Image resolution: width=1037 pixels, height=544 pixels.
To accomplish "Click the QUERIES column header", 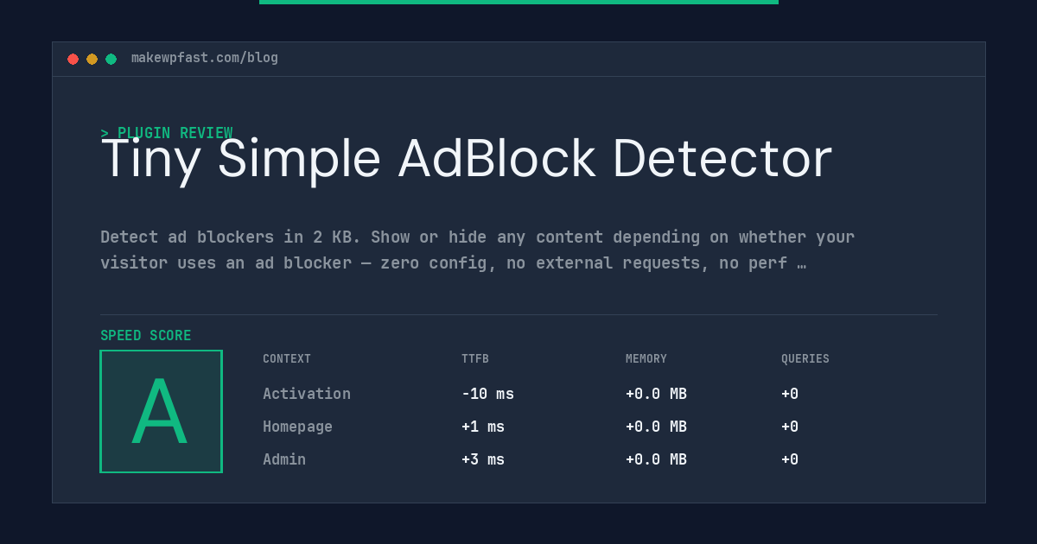I will point(805,359).
